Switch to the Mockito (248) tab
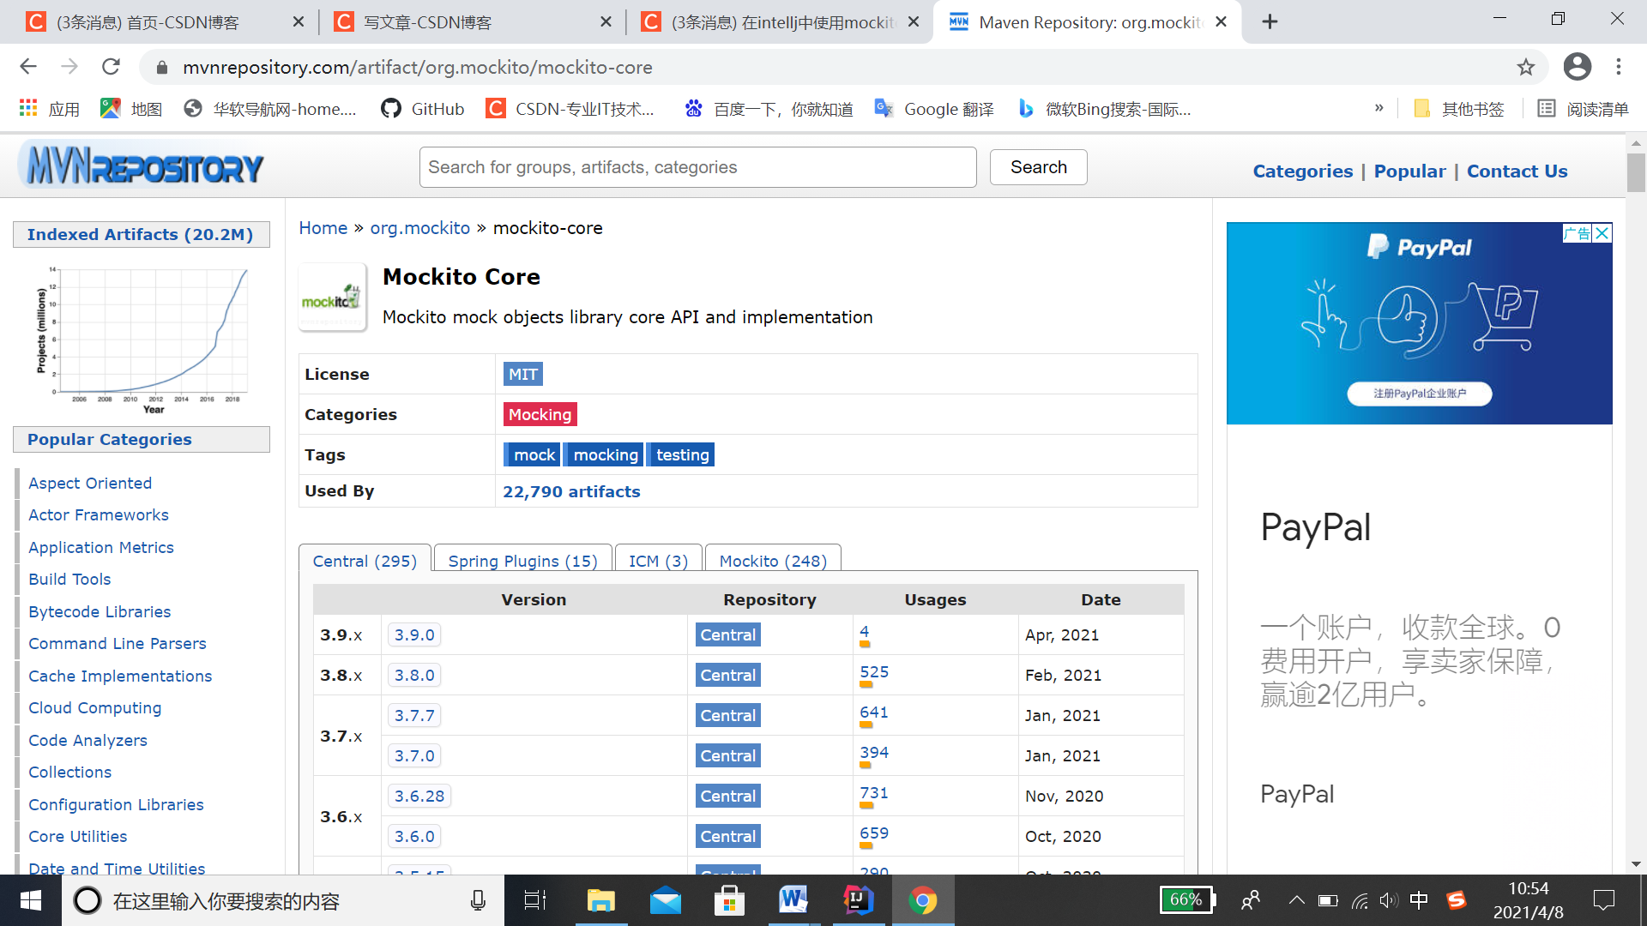 point(772,560)
